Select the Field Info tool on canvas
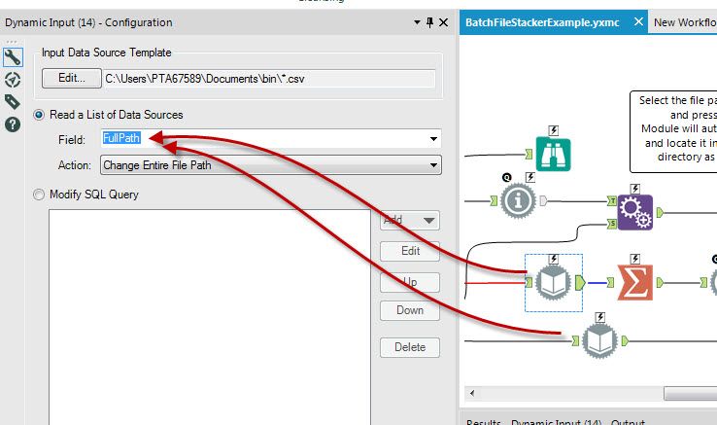The width and height of the screenshot is (717, 425). coord(518,200)
